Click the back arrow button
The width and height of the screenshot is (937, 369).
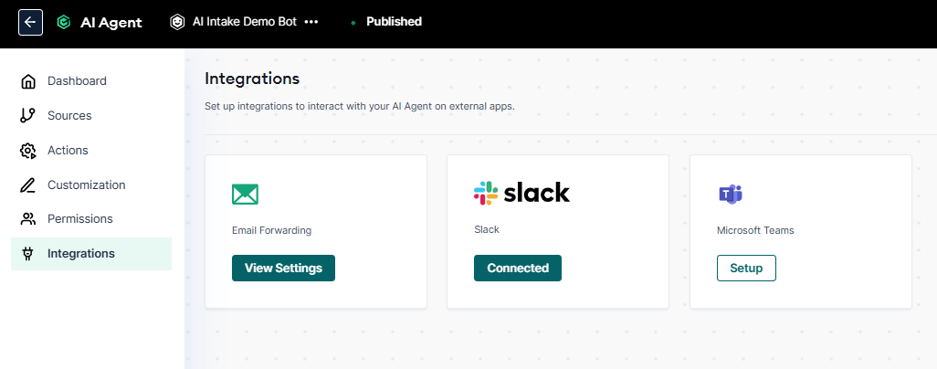[30, 23]
